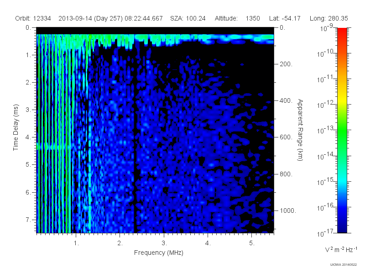Click the black vertical gap near 2.3 MHz
The height and width of the screenshot is (274, 365).
coord(134,163)
